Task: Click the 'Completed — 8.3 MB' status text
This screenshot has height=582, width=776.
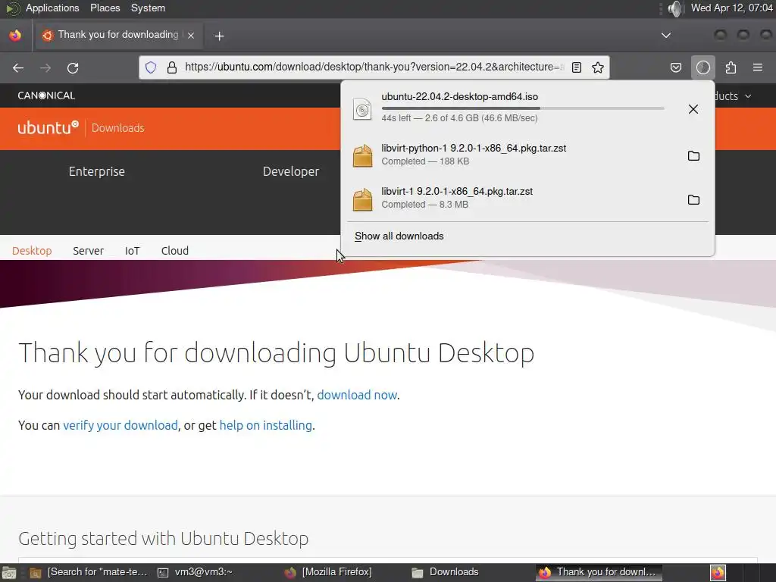Action: coord(424,205)
